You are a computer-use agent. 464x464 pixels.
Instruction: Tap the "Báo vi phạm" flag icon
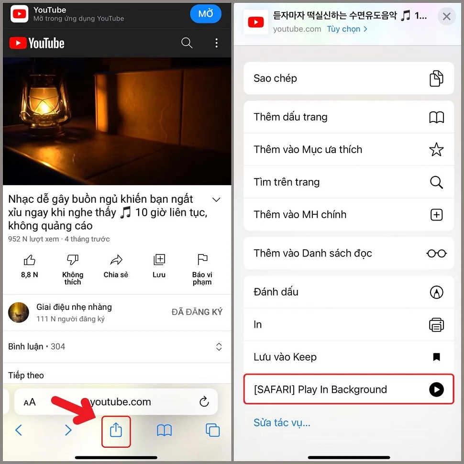tap(202, 260)
